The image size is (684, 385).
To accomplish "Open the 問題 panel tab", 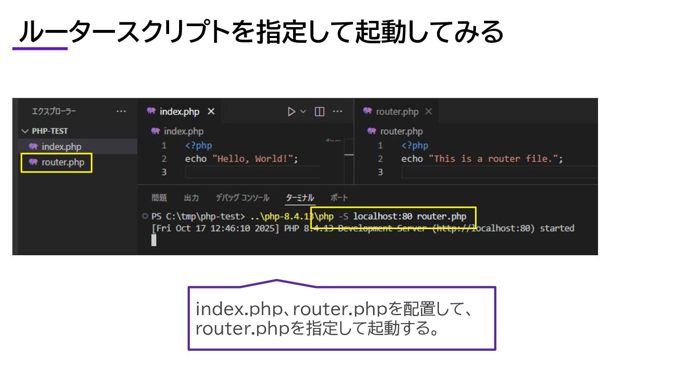I will [159, 198].
